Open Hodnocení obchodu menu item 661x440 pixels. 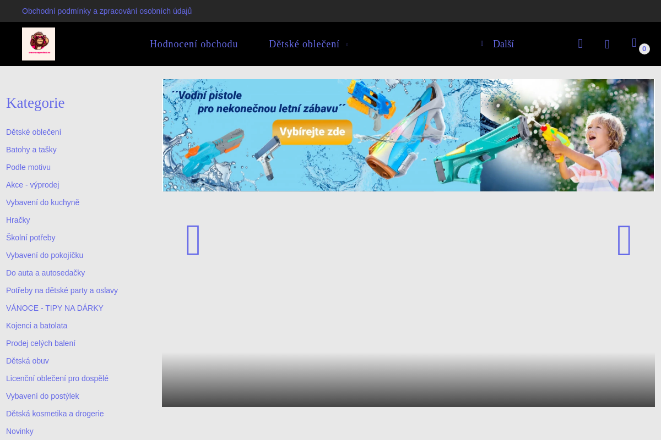[194, 44]
